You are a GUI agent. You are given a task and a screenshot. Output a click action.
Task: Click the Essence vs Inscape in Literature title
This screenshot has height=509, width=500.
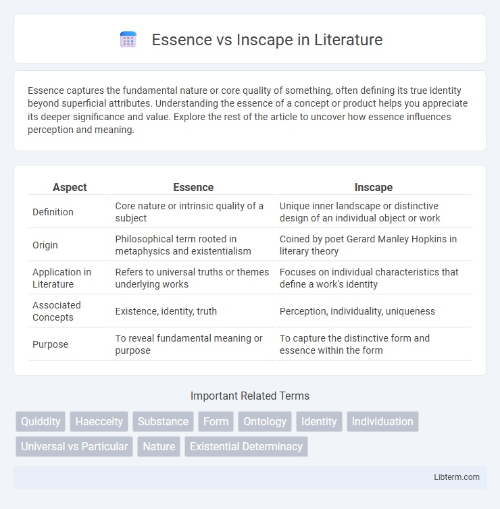pos(267,40)
